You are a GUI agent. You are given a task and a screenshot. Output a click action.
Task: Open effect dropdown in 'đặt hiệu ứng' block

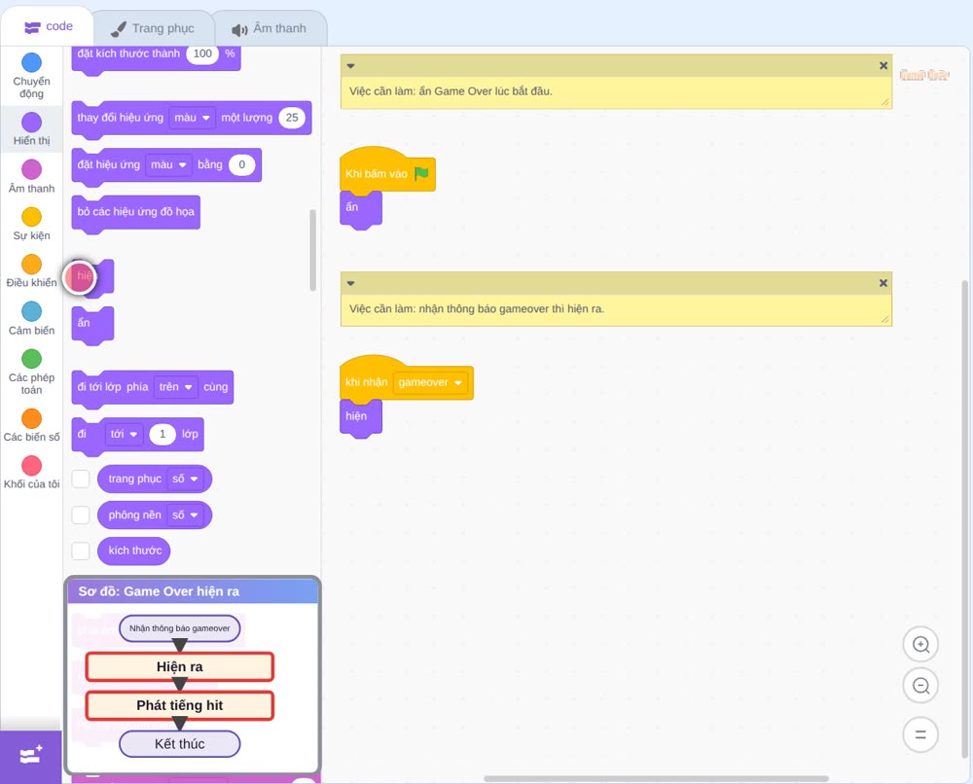point(168,165)
